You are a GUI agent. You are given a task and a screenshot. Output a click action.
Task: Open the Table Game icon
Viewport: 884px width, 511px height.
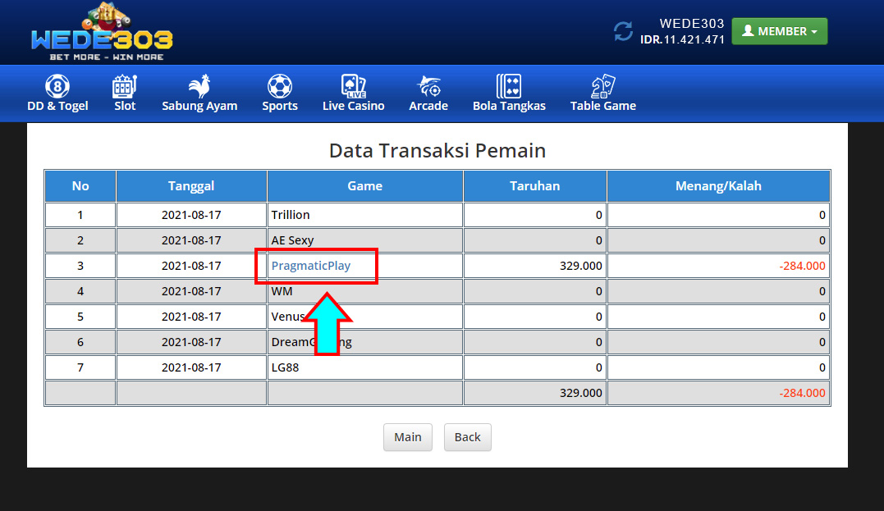point(603,86)
